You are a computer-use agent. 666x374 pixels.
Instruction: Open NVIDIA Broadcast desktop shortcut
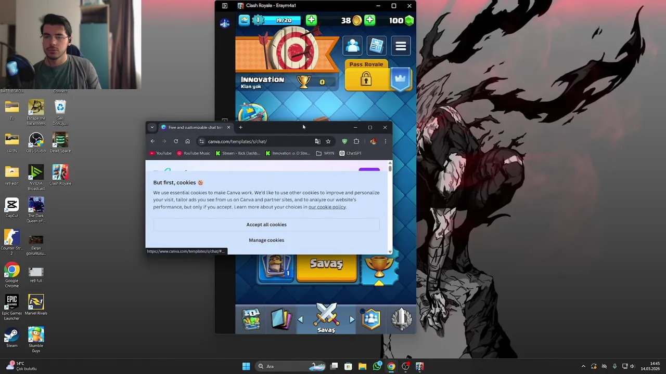[x=36, y=178]
